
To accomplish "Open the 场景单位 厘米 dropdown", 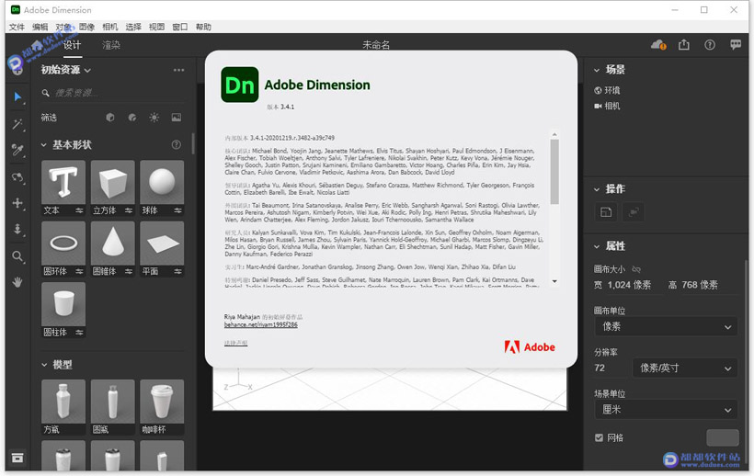I will [x=666, y=409].
